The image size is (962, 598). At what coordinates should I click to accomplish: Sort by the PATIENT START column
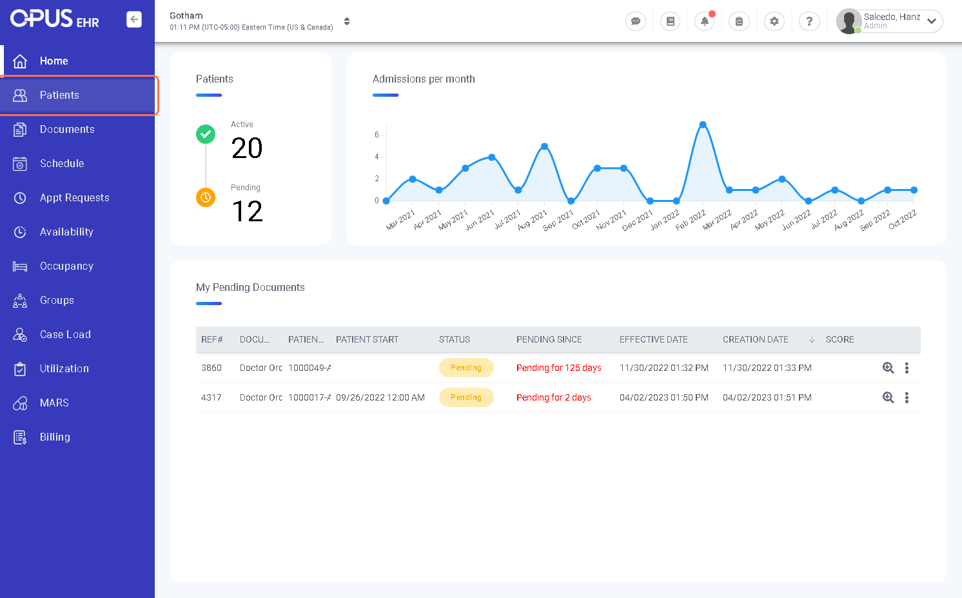(x=367, y=339)
